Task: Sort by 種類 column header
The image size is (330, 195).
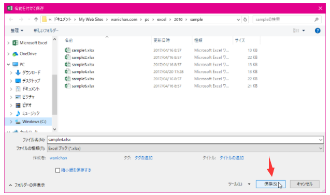Action: click(198, 40)
